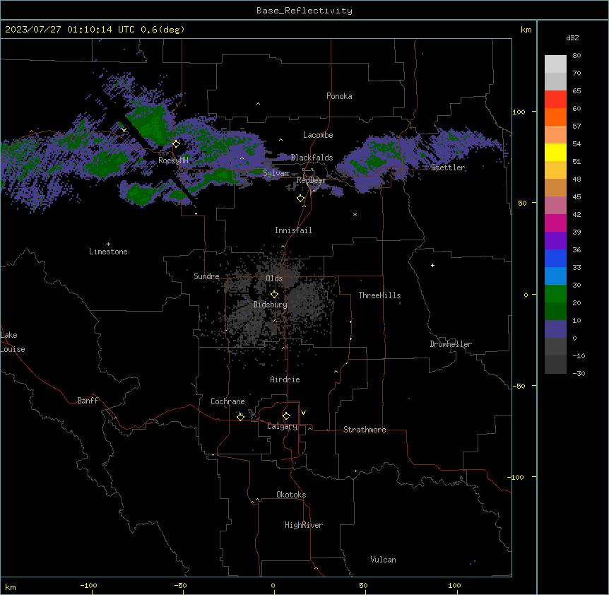The image size is (609, 595).
Task: Click the -100 km mark on bottom axis
Action: (88, 585)
